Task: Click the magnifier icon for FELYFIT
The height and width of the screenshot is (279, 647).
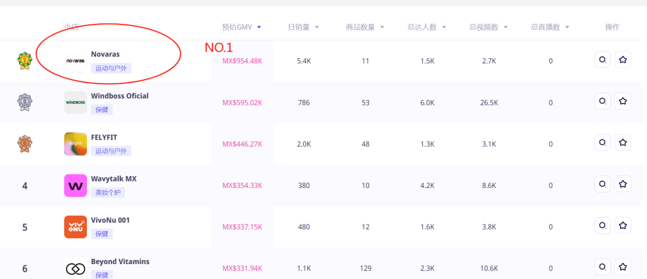Action: [x=603, y=142]
